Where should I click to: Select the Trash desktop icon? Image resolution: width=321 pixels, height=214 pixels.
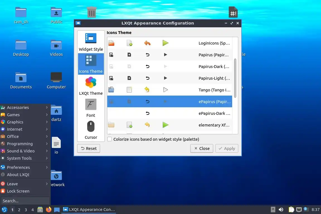click(x=91, y=12)
